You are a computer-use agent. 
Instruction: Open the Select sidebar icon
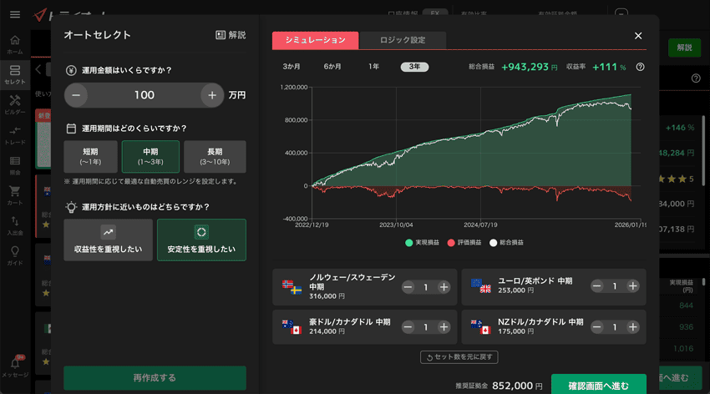(15, 75)
